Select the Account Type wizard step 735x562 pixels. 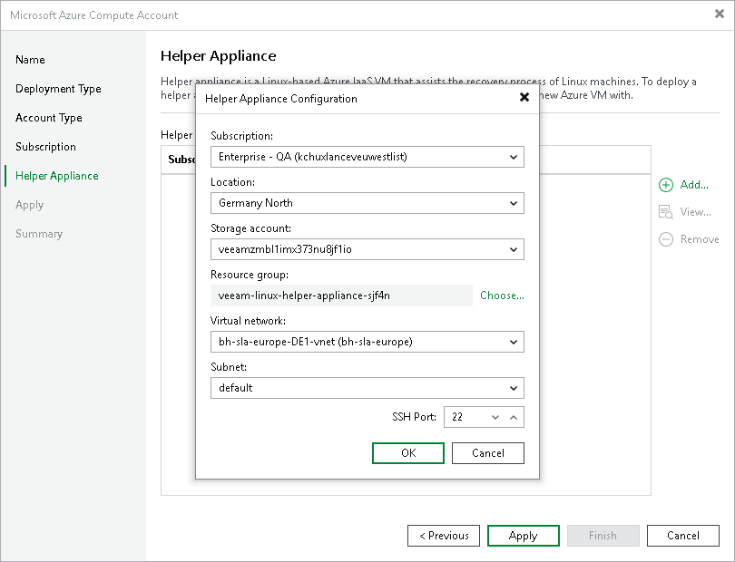pos(49,118)
